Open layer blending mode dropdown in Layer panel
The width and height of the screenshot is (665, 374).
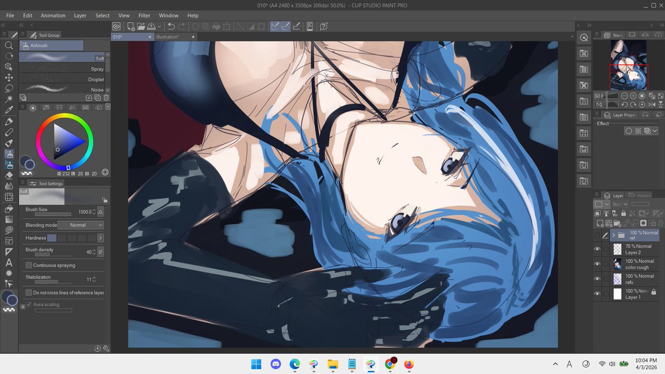click(x=618, y=204)
